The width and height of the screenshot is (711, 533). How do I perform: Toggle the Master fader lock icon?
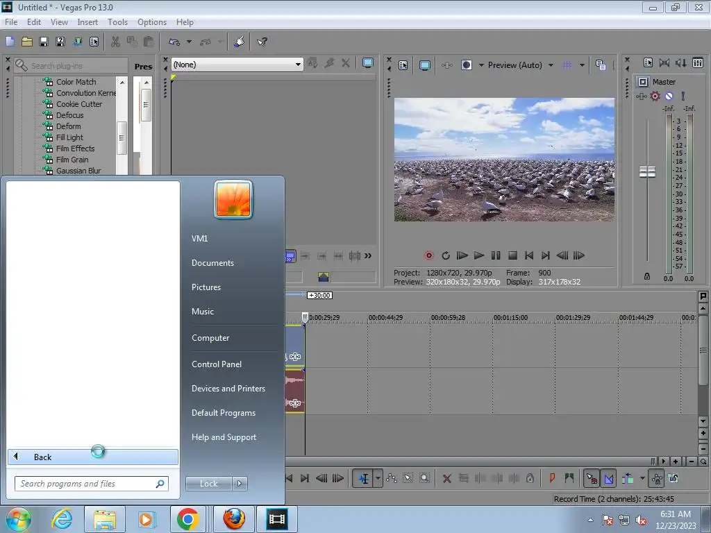647,276
